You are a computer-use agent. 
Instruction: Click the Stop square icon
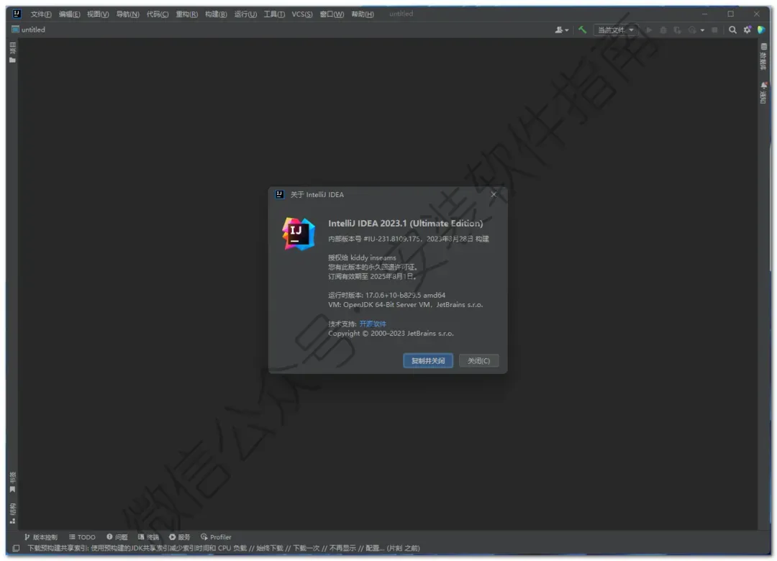click(x=714, y=29)
